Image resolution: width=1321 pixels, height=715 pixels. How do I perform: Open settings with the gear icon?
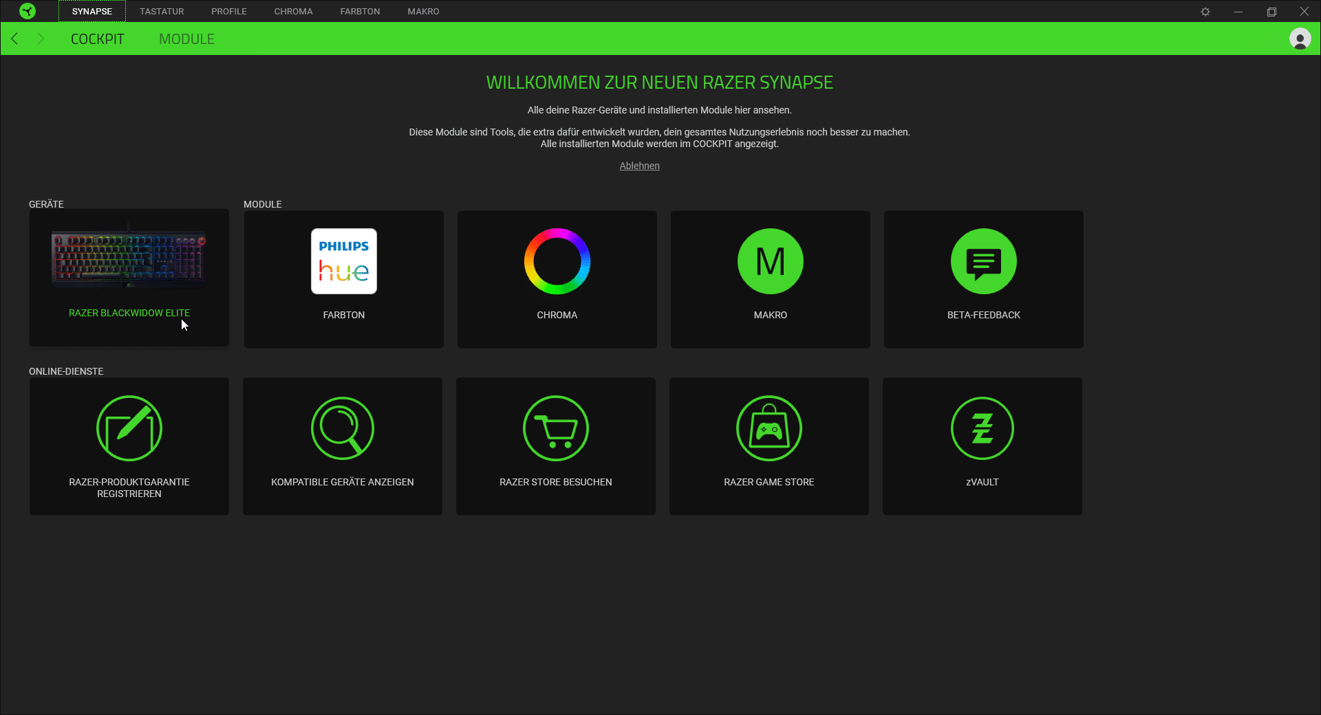coord(1205,12)
